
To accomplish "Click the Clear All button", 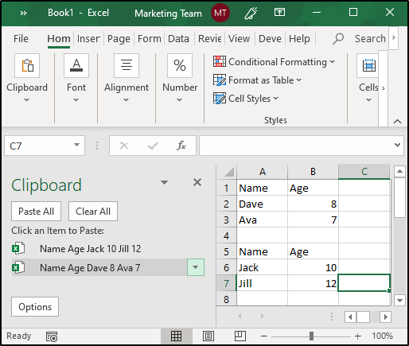I will (x=93, y=212).
